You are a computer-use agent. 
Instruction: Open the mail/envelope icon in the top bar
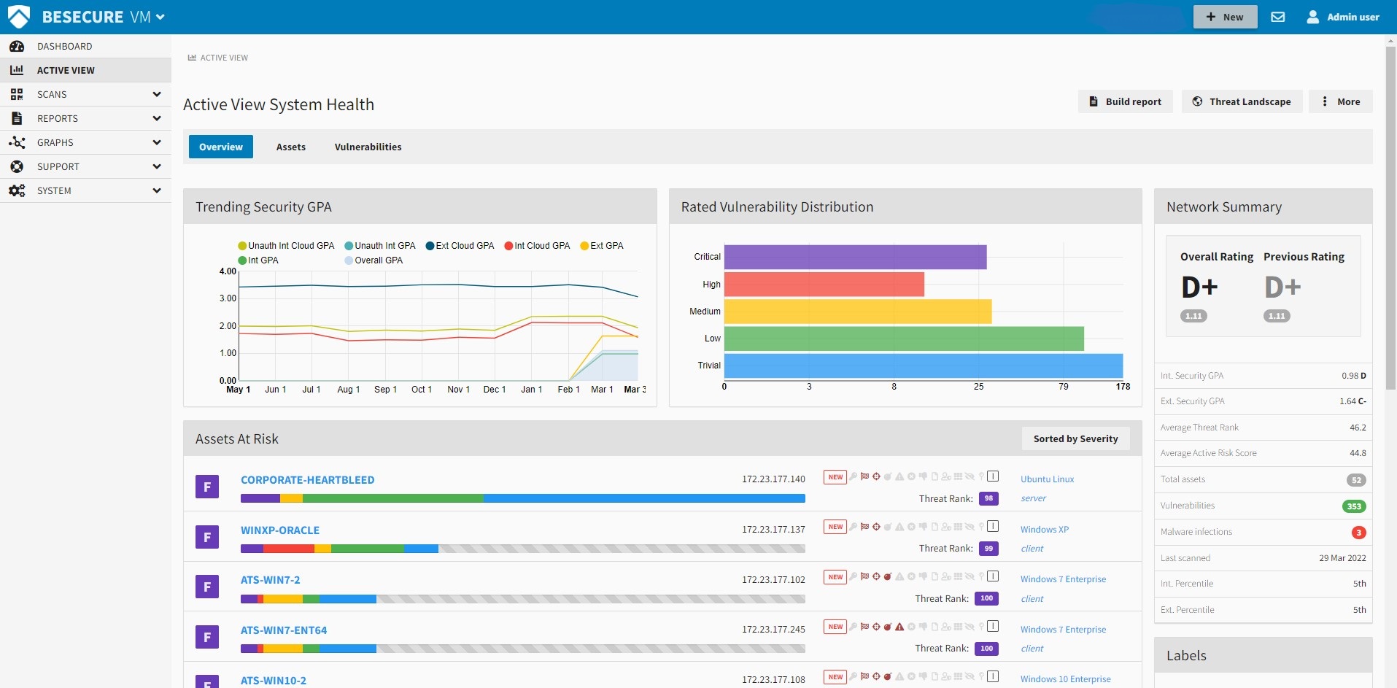coord(1278,16)
